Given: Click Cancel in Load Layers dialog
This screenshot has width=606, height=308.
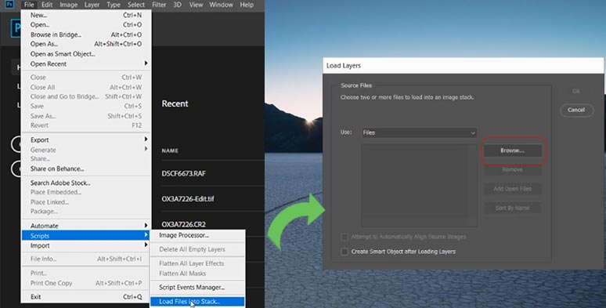Looking at the screenshot, I should point(576,110).
